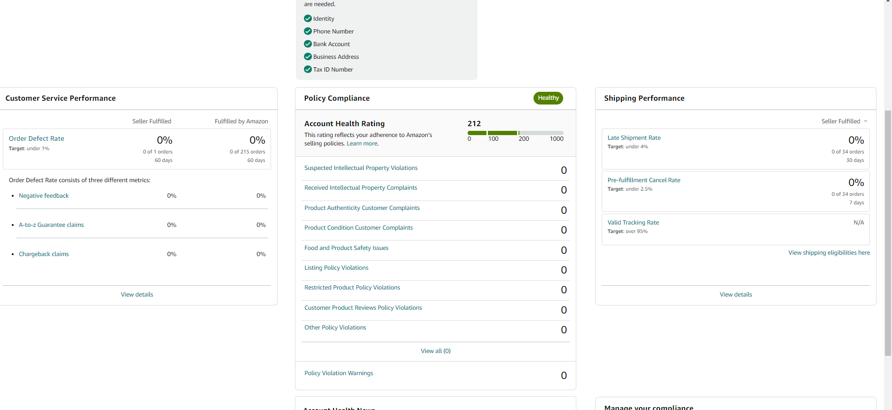
Task: Click the '0 of 1 orders' text
Action: [158, 152]
